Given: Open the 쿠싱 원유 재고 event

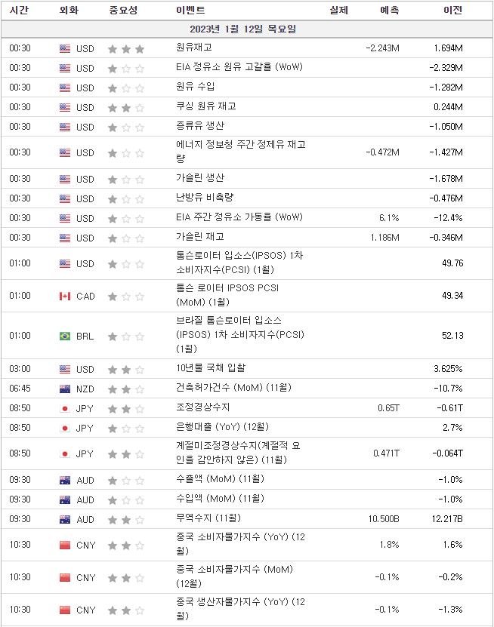Looking at the screenshot, I should 206,106.
